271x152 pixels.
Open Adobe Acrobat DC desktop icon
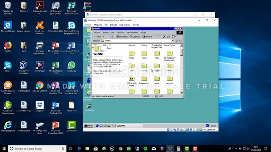click(x=40, y=8)
